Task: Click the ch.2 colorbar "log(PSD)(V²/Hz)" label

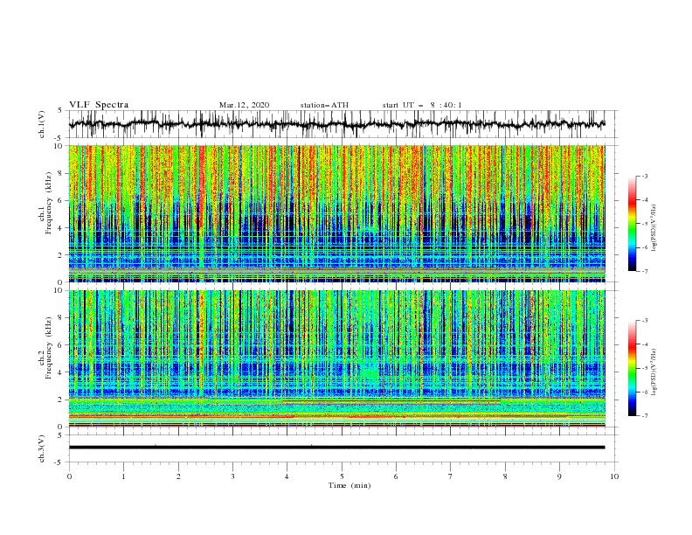Action: tap(654, 372)
